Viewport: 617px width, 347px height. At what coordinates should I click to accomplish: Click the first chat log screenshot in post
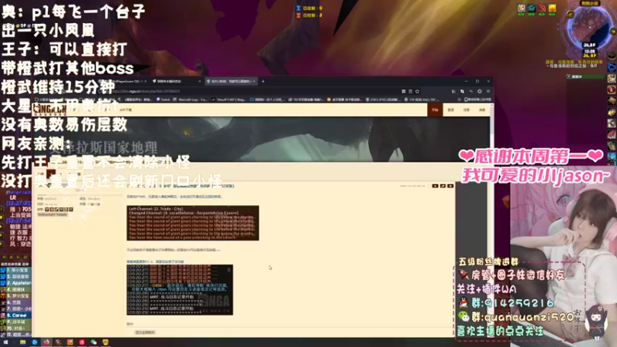(193, 223)
